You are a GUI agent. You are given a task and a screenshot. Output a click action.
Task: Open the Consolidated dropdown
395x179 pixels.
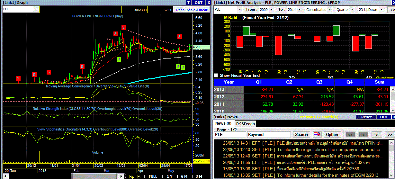[x=330, y=9]
